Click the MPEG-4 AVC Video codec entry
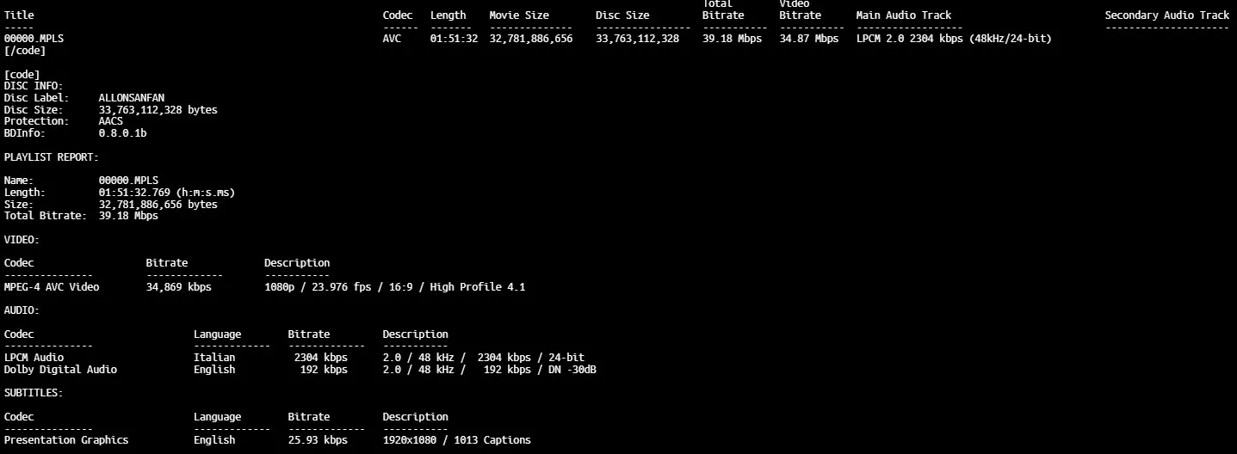This screenshot has height=454, width=1237. coord(52,287)
